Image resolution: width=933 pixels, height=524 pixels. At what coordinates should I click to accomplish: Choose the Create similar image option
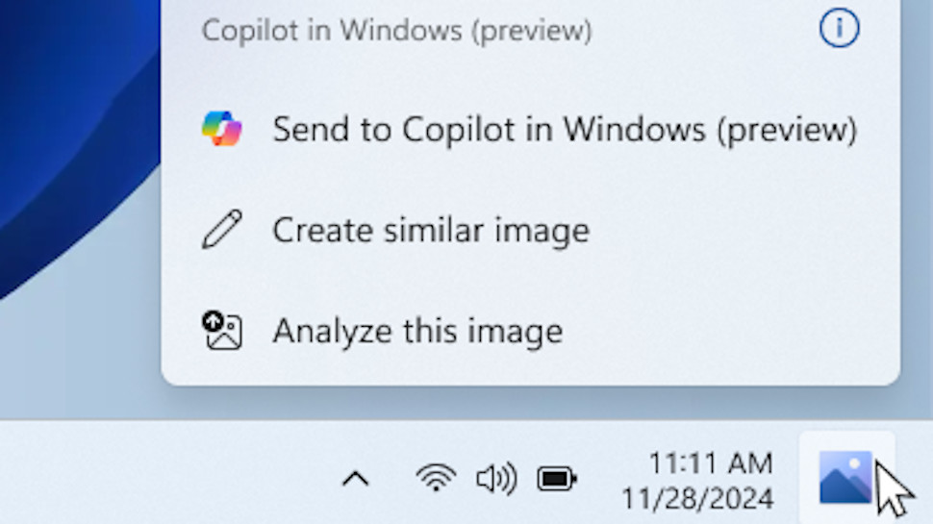(530, 230)
